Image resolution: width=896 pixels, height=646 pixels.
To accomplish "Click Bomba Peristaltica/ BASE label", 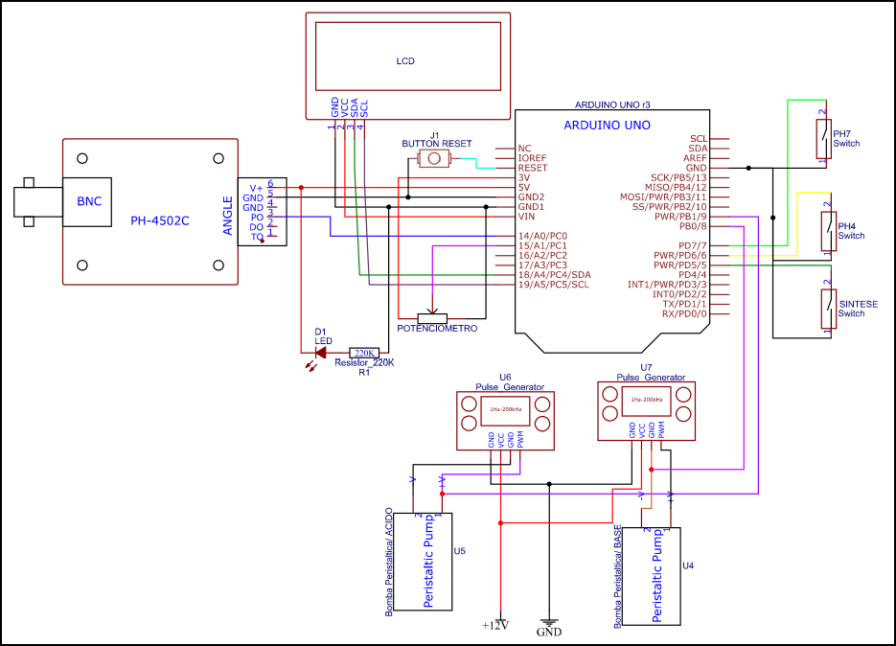I will pos(617,576).
